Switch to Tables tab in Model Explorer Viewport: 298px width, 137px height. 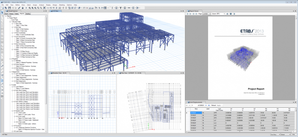point(16,14)
